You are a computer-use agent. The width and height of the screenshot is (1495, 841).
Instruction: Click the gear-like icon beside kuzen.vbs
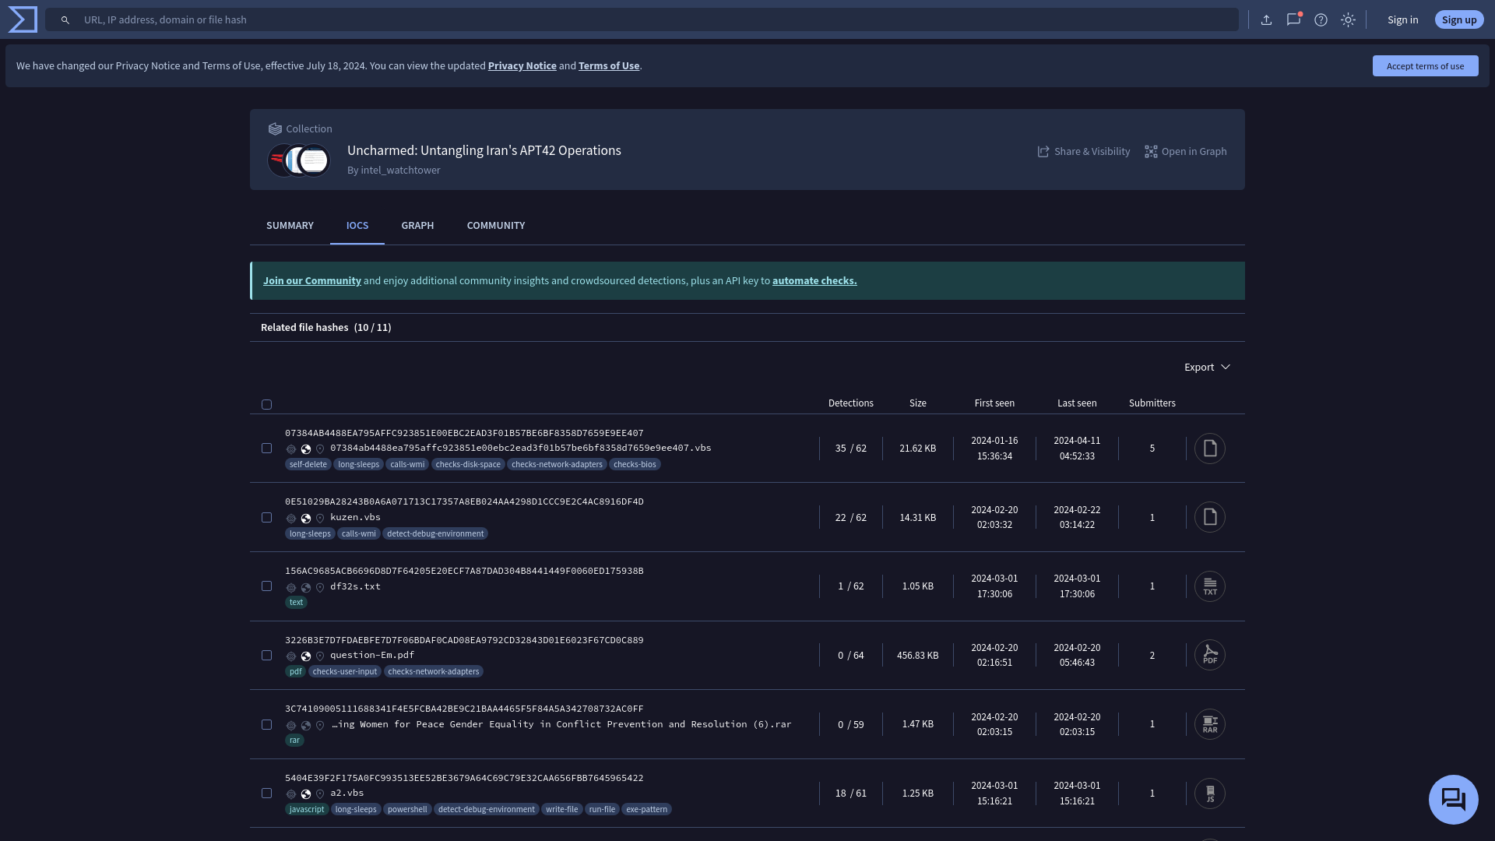(291, 519)
